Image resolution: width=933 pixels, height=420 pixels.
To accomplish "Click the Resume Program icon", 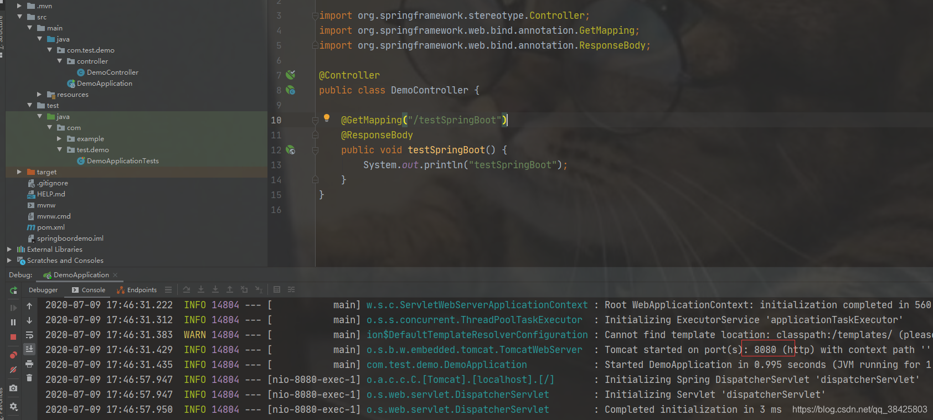I will point(14,307).
